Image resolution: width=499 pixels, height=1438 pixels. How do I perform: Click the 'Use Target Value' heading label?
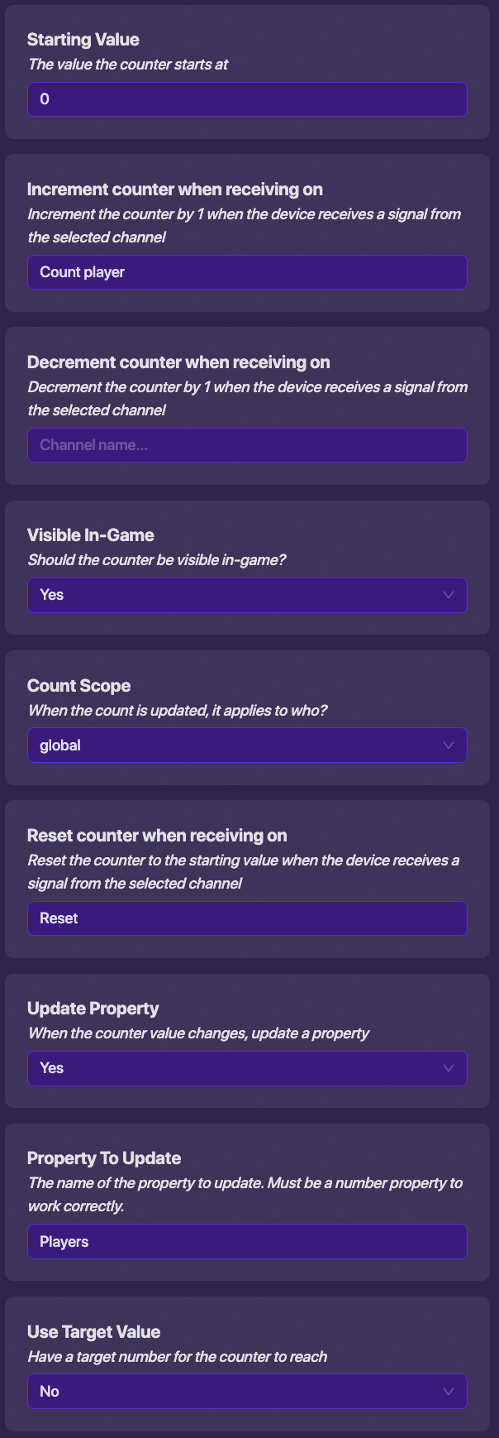pyautogui.click(x=93, y=1332)
